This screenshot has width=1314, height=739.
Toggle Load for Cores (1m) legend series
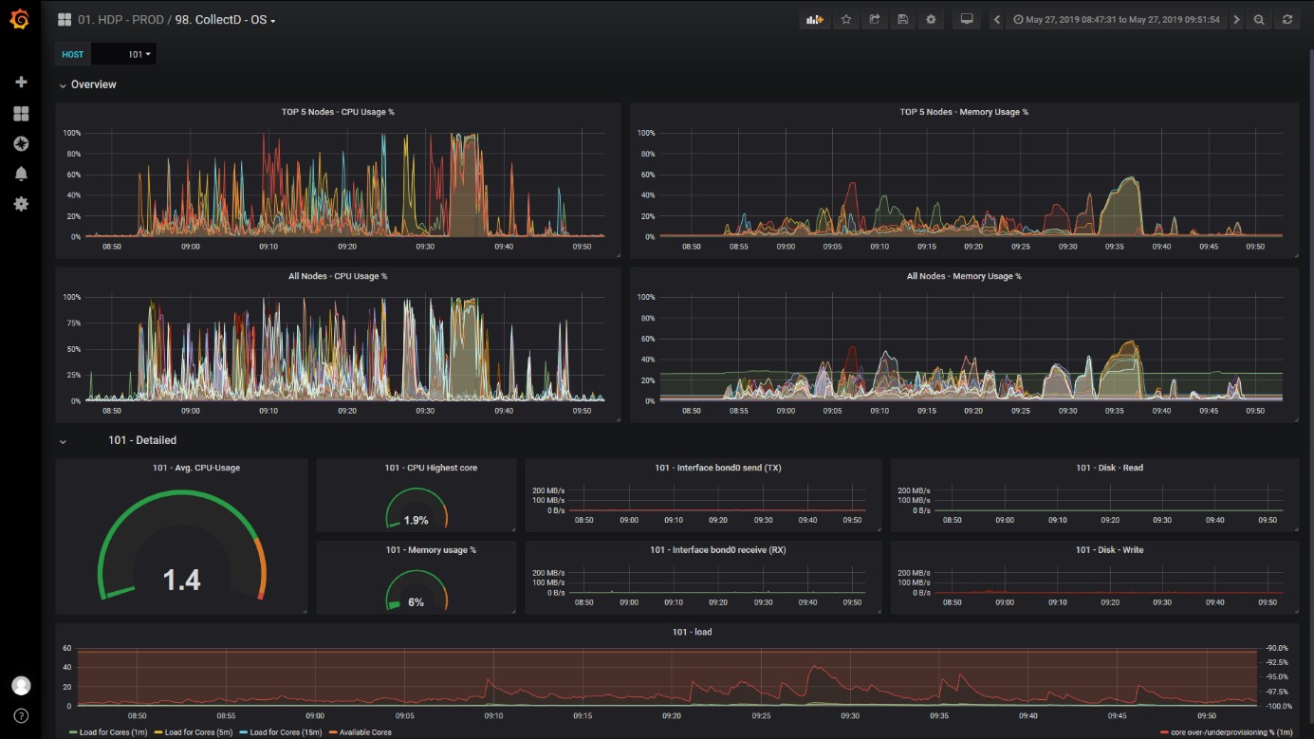(x=110, y=732)
